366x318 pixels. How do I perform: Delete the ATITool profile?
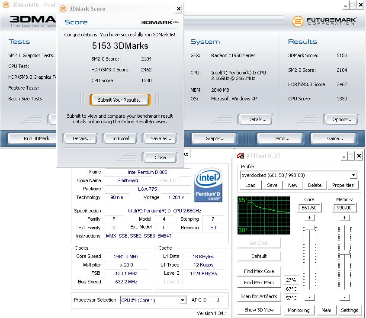pyautogui.click(x=315, y=185)
